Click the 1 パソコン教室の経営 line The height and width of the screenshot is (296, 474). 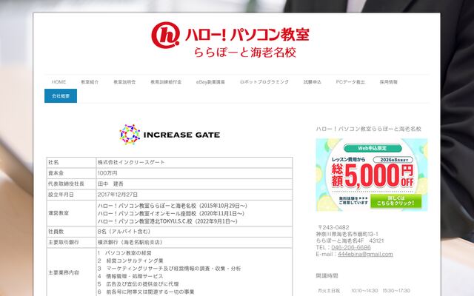point(124,253)
